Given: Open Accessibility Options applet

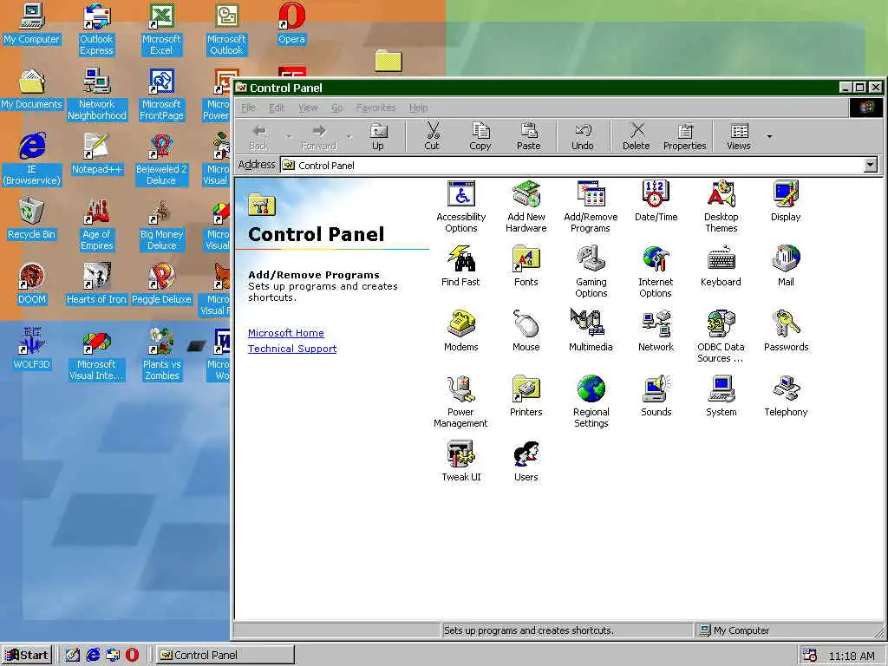Looking at the screenshot, I should pos(461,207).
